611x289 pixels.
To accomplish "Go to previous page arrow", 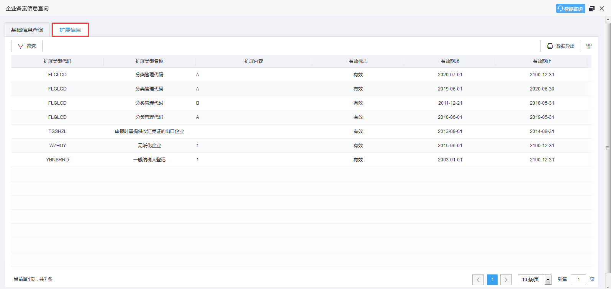I will click(478, 280).
